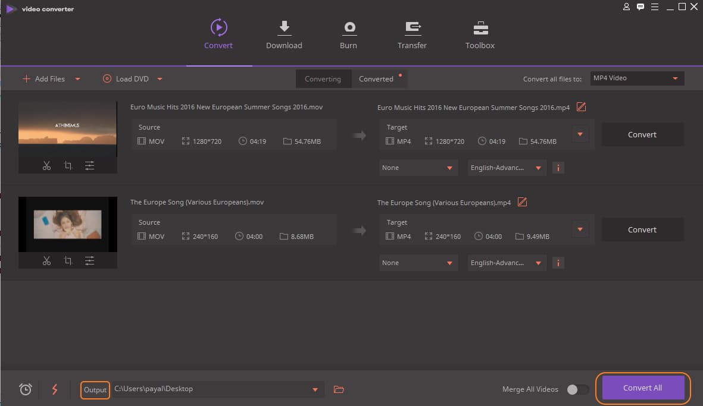Image resolution: width=703 pixels, height=406 pixels.
Task: Open the output folder icon
Action: [x=339, y=389]
